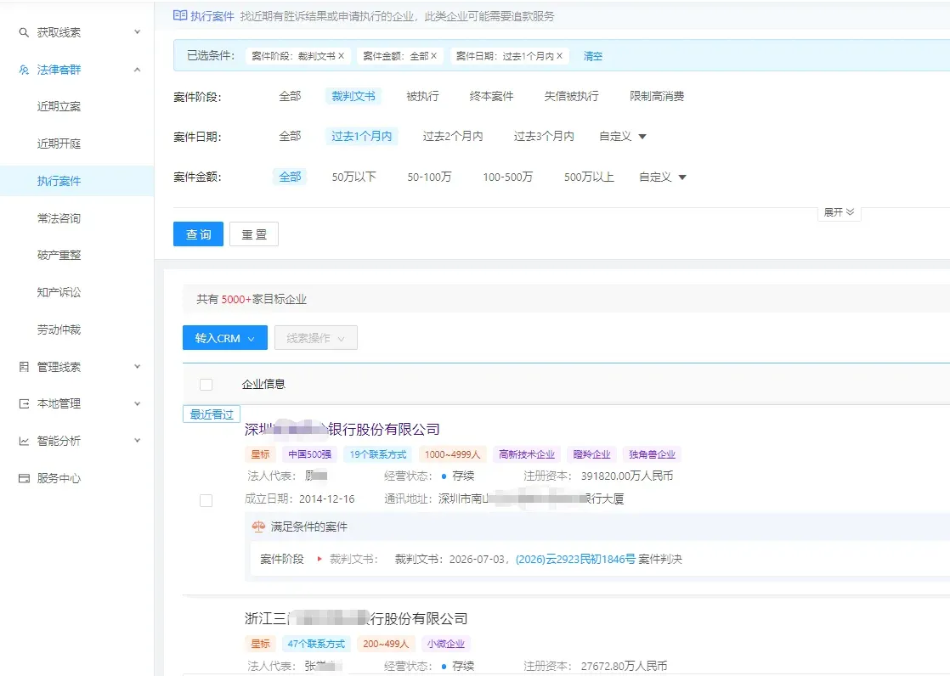Select 裁判文书 case stage
The height and width of the screenshot is (676, 950).
click(353, 96)
